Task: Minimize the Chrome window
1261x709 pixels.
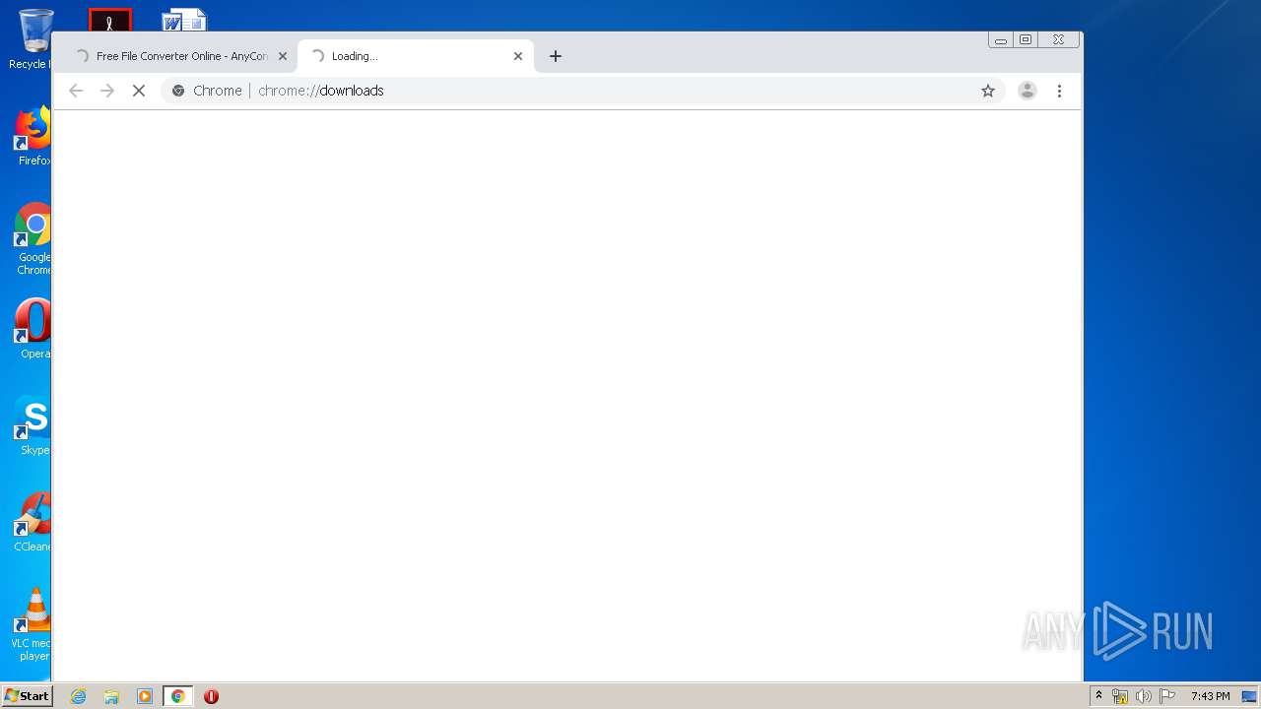Action: [x=1001, y=40]
